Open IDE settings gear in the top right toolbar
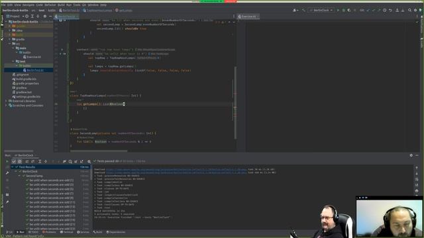The image size is (424, 238). 415,11
